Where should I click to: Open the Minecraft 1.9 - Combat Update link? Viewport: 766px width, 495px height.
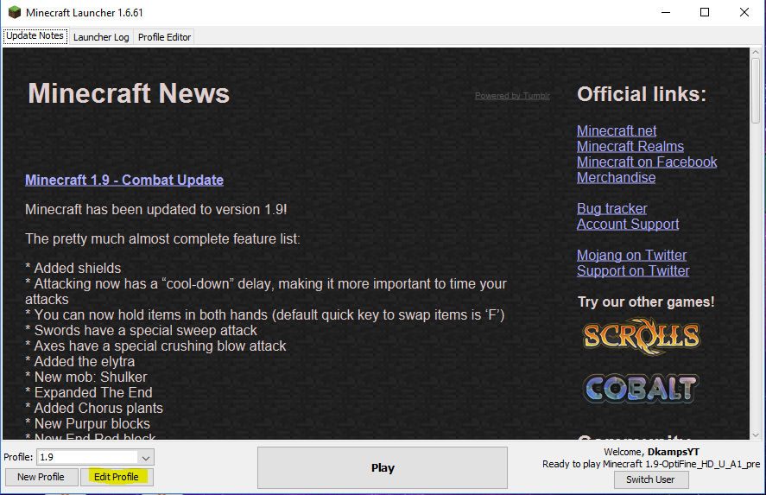tap(124, 180)
